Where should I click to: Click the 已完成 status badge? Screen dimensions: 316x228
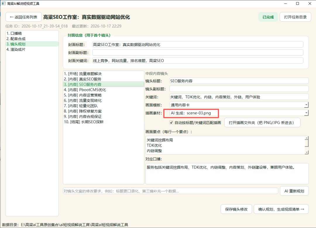coord(268,17)
